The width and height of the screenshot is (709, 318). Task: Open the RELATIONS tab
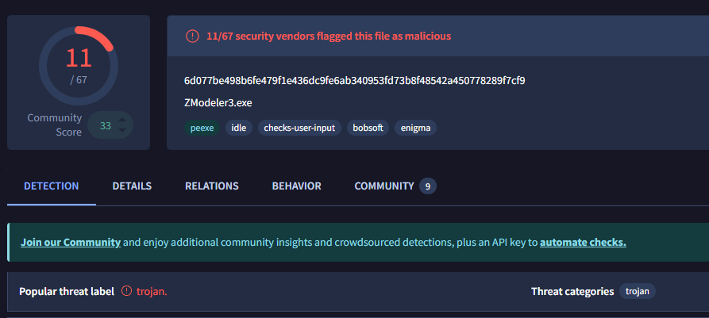212,186
